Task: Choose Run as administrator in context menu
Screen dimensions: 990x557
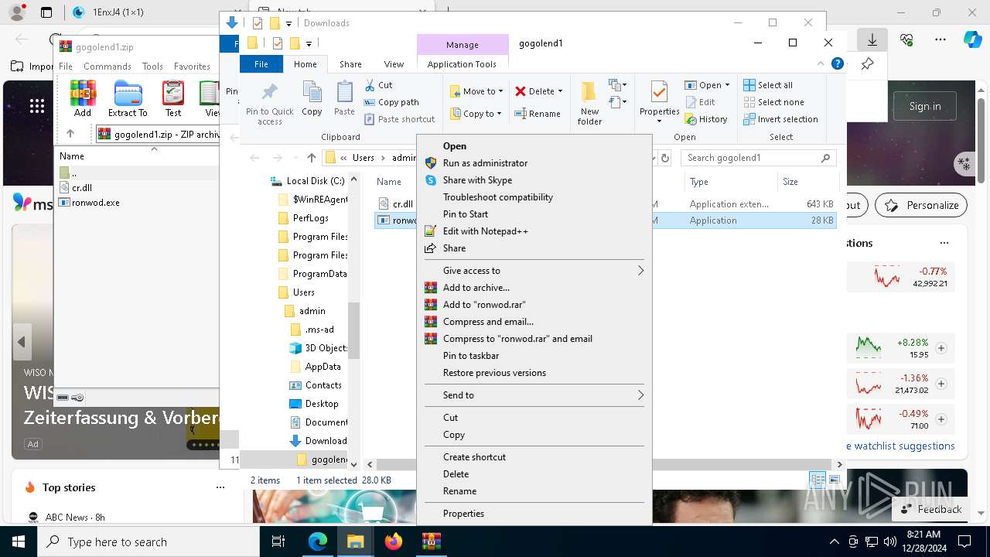Action: coord(485,163)
